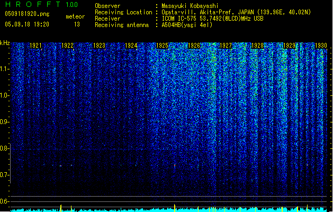Click the 0.7 frequency axis label
This screenshot has height=212, width=333.
click(x=4, y=175)
